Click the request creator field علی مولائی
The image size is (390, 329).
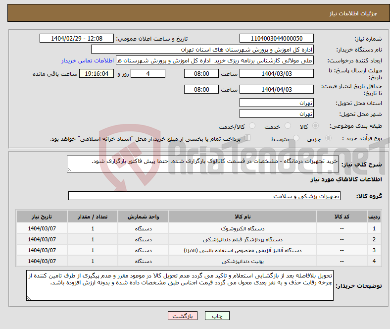click(x=215, y=60)
